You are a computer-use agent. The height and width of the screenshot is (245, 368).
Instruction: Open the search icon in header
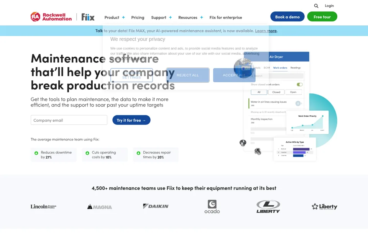(316, 6)
